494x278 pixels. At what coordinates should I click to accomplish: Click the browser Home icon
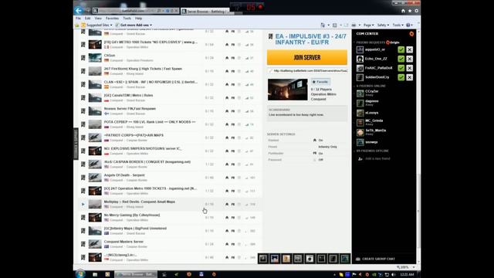(403, 11)
